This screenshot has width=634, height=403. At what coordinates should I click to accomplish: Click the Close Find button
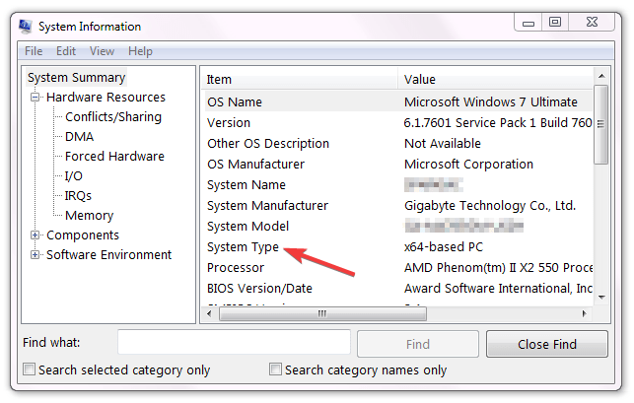pyautogui.click(x=546, y=344)
